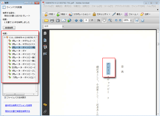160x116 pixels.
Task: Open the Edit (編集) menu
Action: point(59,6)
